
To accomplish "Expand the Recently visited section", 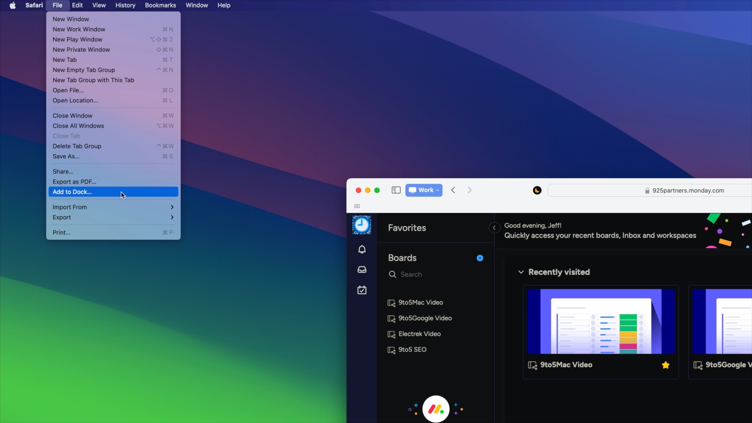I will click(521, 272).
